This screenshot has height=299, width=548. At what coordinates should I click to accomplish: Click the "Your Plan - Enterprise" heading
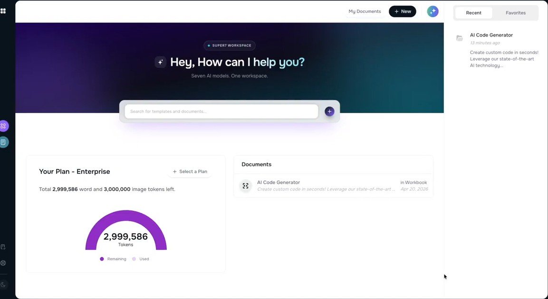(x=75, y=172)
